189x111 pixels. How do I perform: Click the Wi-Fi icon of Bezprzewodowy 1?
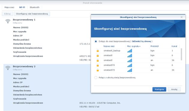(x=8, y=21)
